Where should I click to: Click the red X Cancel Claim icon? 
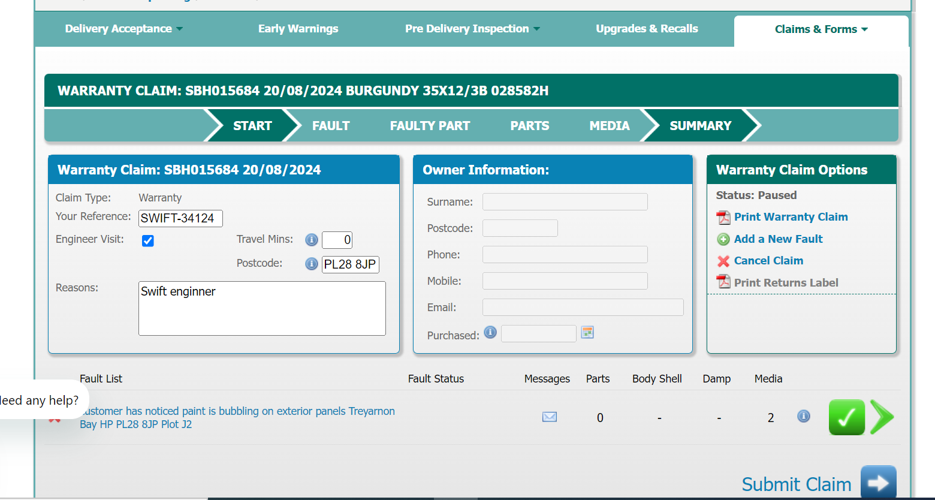point(723,261)
